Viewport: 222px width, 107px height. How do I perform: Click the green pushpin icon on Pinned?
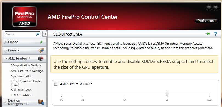coord(41,42)
